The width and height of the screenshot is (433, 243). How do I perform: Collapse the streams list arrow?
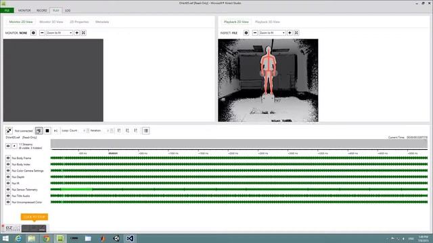14,146
